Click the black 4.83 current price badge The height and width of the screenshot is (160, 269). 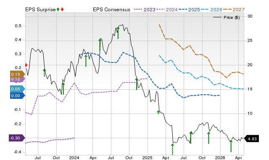251,139
